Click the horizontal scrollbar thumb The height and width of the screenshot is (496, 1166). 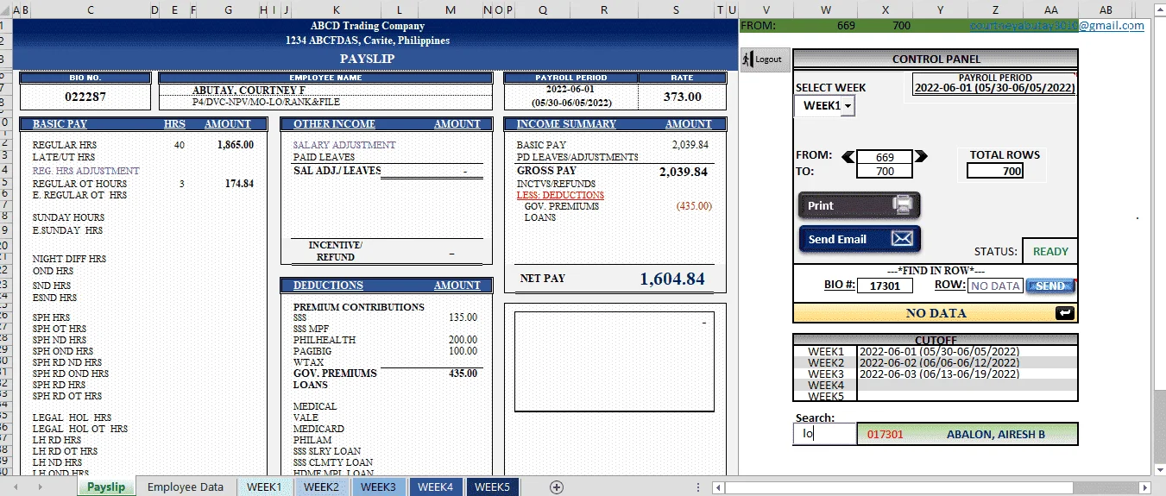898,488
